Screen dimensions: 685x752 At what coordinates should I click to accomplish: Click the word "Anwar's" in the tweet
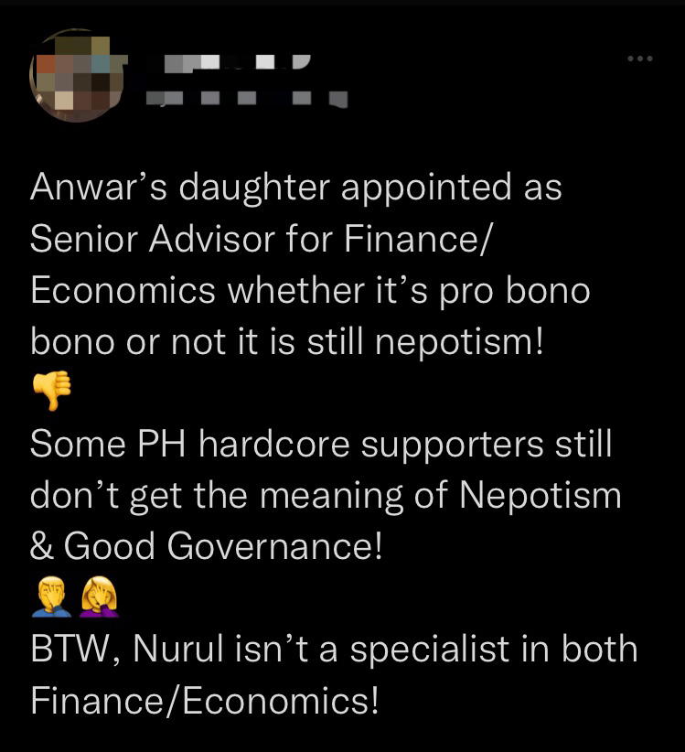click(x=98, y=188)
